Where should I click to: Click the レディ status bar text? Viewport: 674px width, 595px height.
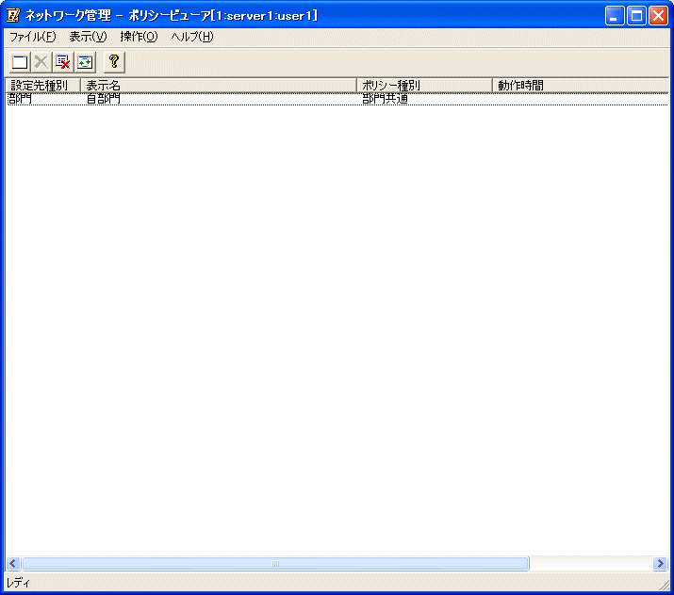18,583
